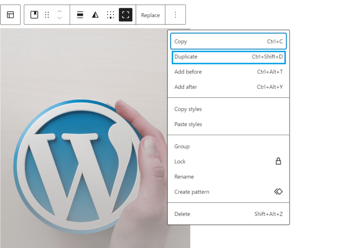Choose Group from the menu
This screenshot has height=248, width=355.
pos(228,146)
